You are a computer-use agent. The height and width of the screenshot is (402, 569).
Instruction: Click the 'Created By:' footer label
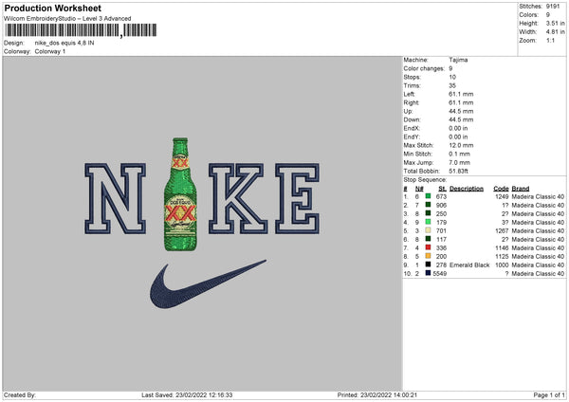(20, 395)
